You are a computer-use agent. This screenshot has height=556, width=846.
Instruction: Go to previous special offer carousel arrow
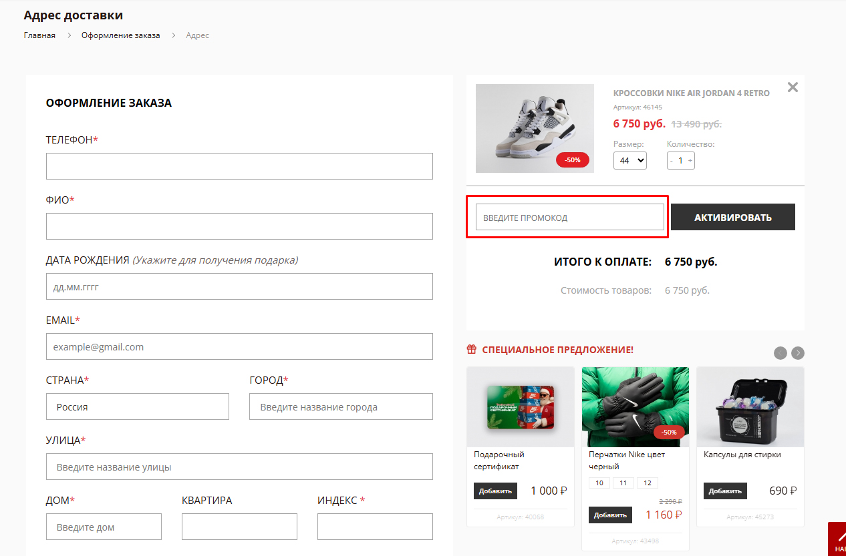click(x=780, y=353)
